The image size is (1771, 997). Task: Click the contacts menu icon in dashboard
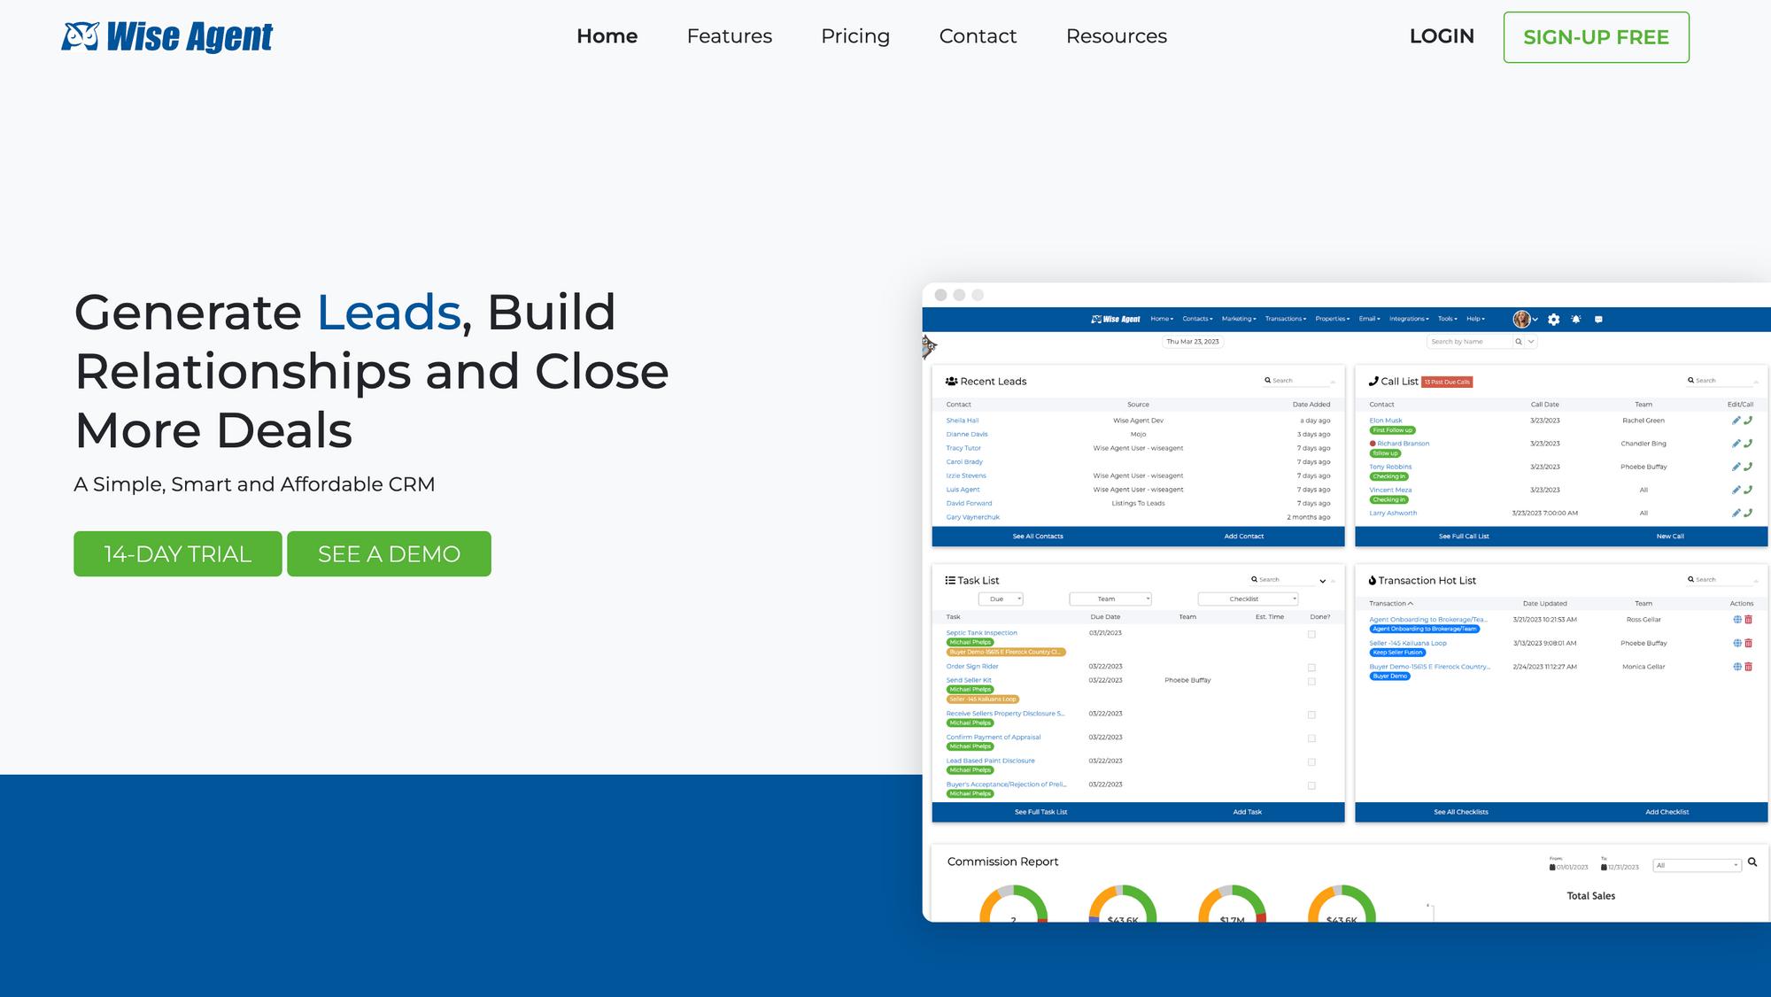click(1195, 317)
